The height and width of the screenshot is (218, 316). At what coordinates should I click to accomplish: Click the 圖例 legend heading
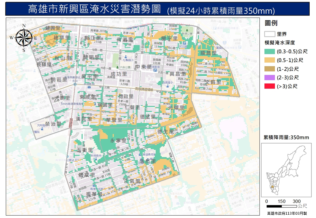(271, 23)
